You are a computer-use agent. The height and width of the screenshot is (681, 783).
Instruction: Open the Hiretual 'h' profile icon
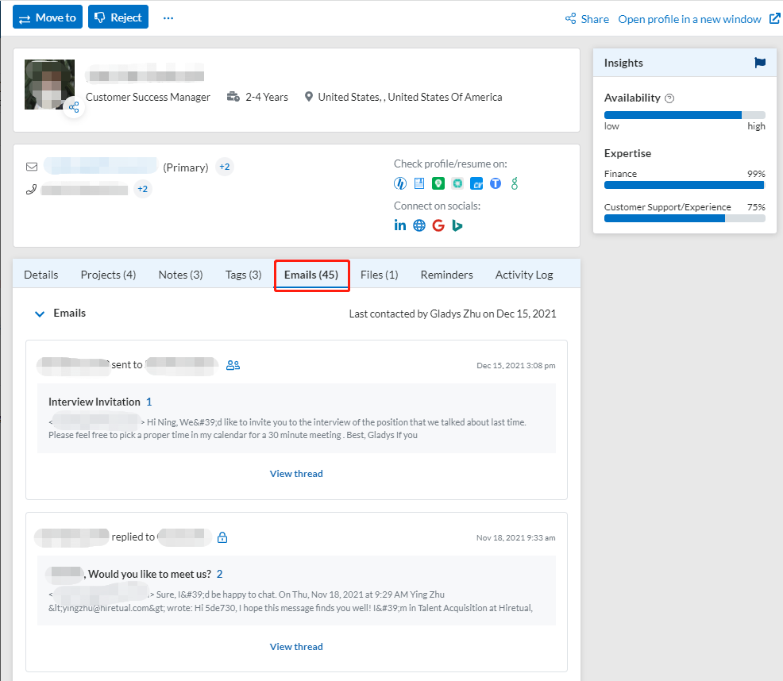click(400, 183)
